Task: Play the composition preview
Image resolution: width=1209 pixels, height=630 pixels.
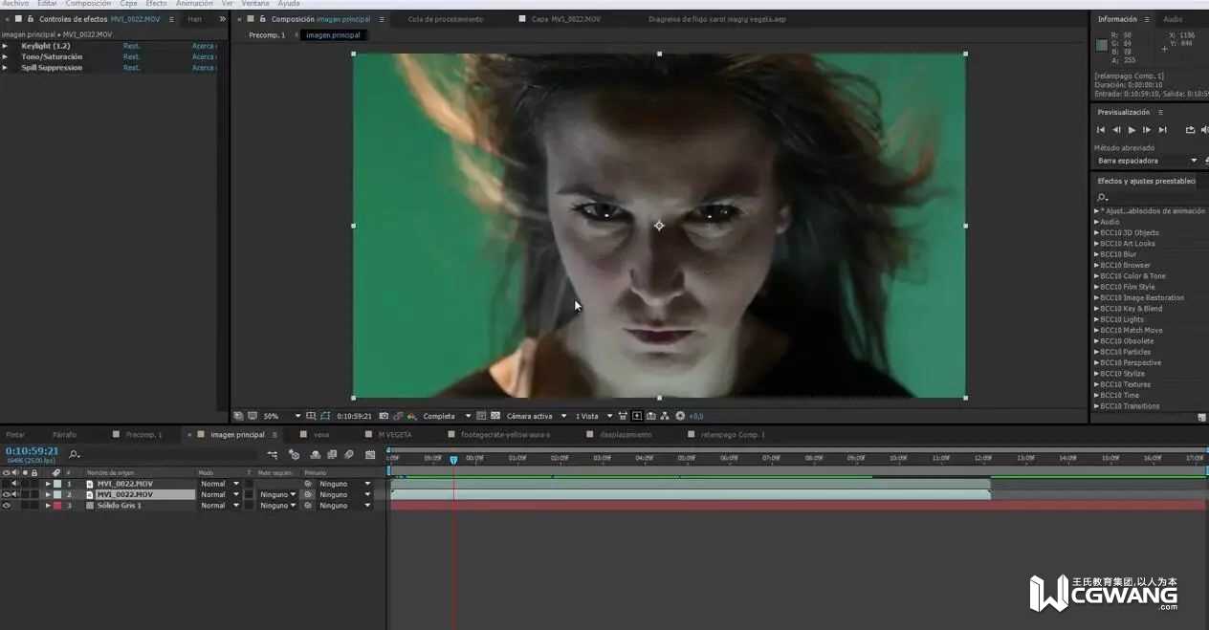Action: (1132, 130)
